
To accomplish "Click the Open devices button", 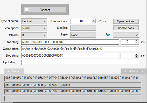I will pyautogui.click(x=126, y=21).
